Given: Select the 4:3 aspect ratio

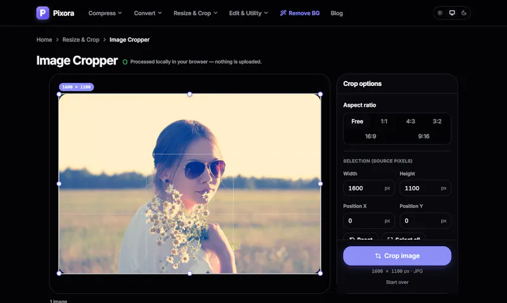Looking at the screenshot, I should 411,121.
